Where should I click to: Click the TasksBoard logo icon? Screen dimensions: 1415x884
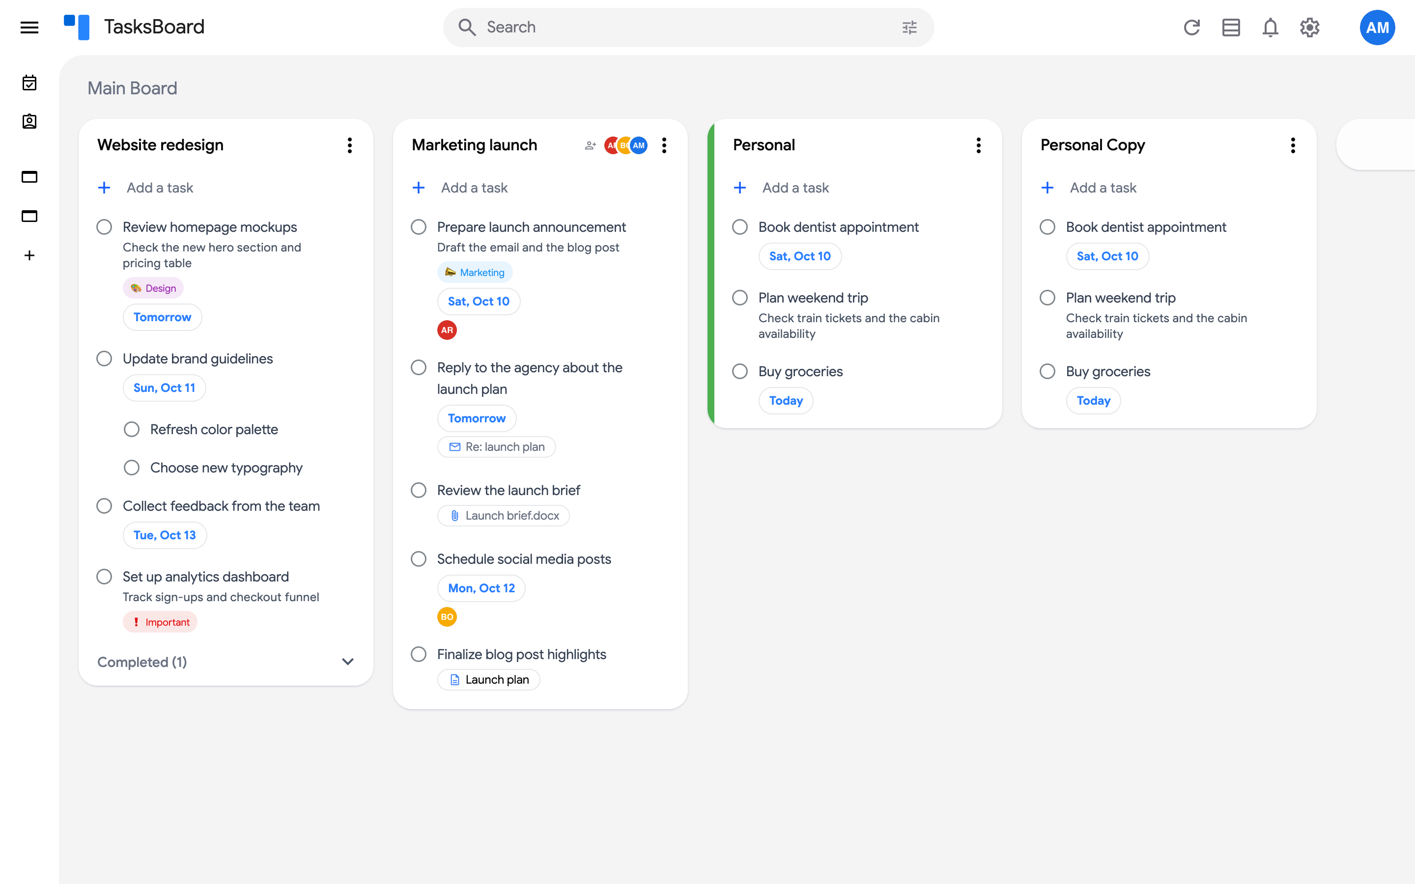77,27
